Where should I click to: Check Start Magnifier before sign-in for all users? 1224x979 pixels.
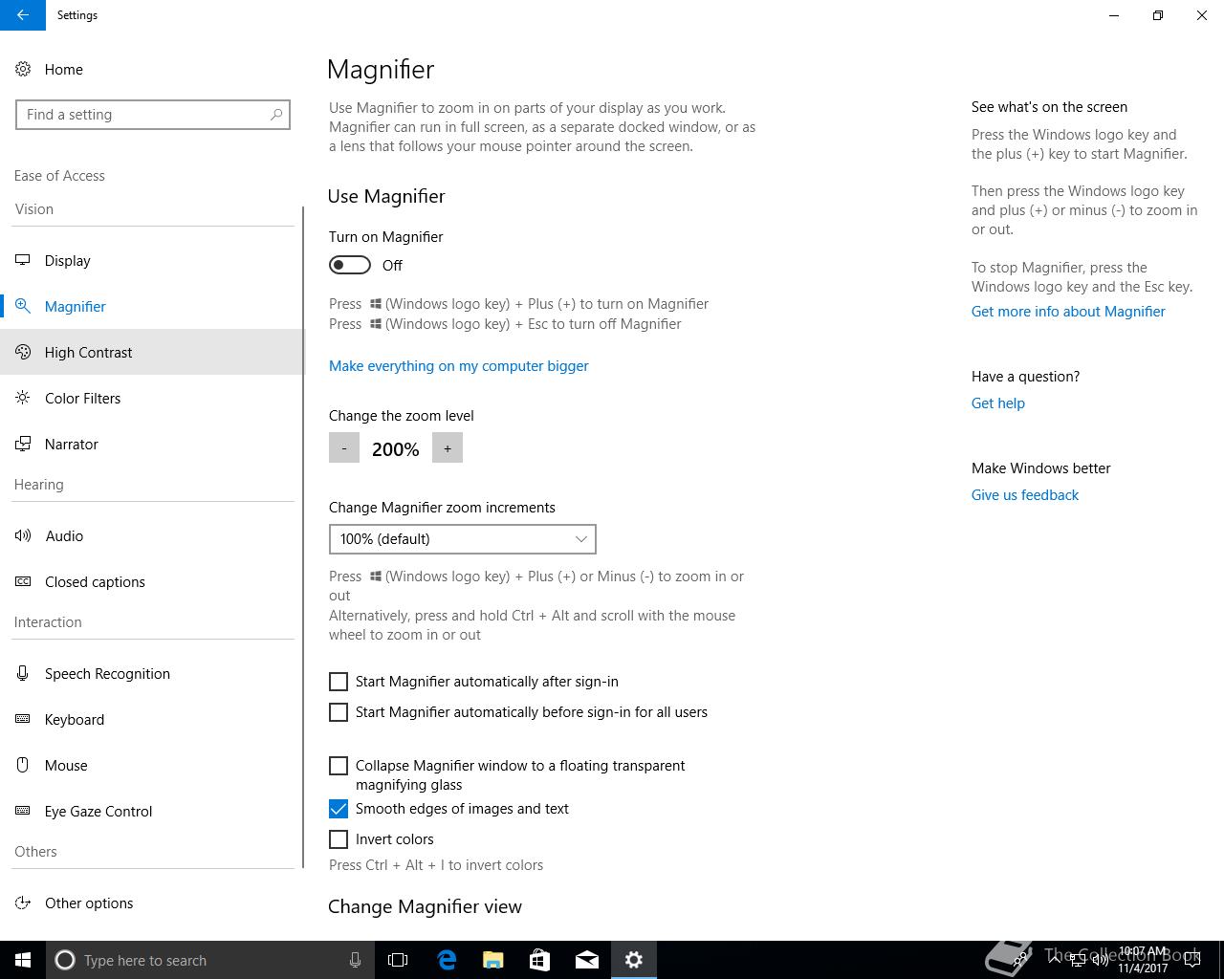point(339,712)
